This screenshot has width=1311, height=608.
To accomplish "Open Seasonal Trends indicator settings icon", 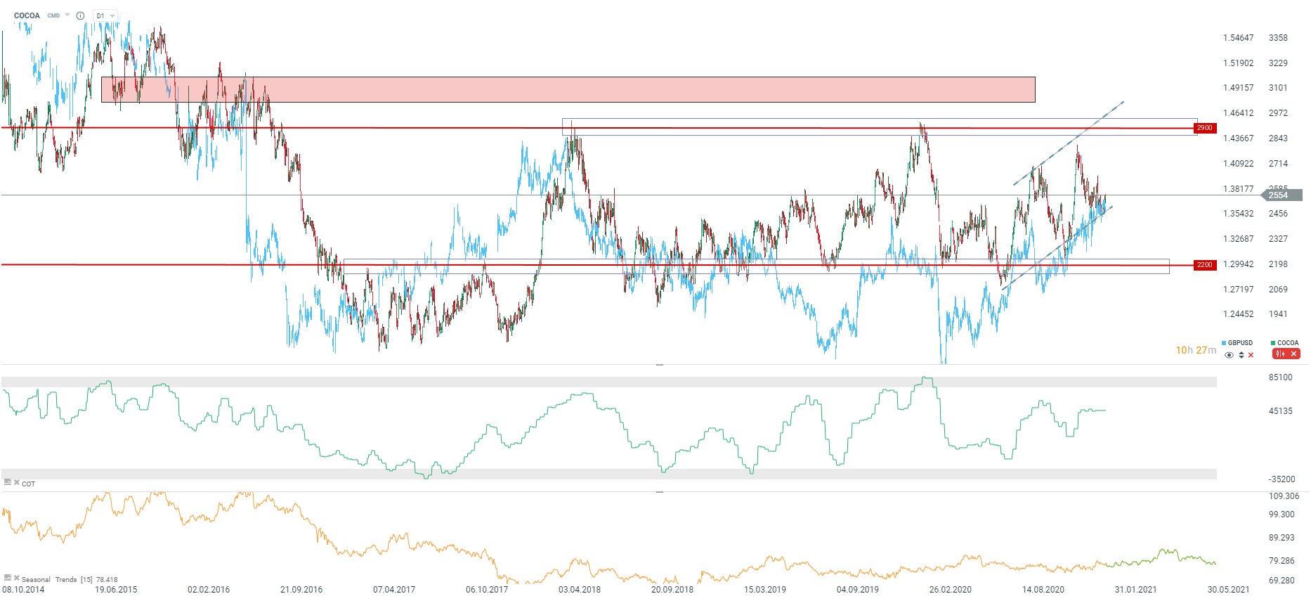I will [x=8, y=578].
